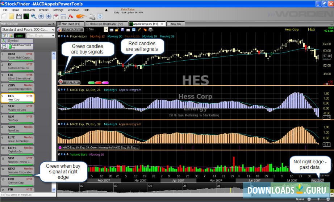Open the Windows menu

pos(73,10)
